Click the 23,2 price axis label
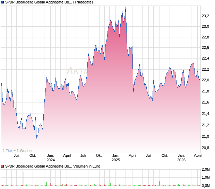Image resolution: width=215 pixels, height=189 pixels. pyautogui.click(x=205, y=16)
